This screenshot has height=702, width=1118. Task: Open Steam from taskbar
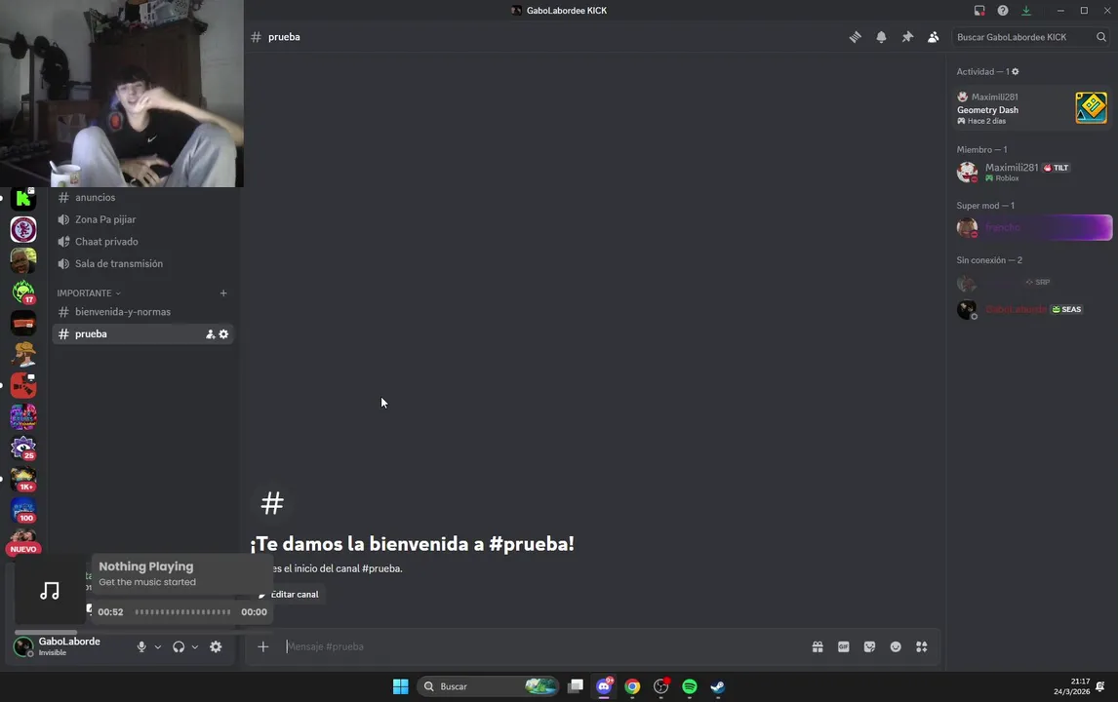click(x=718, y=686)
